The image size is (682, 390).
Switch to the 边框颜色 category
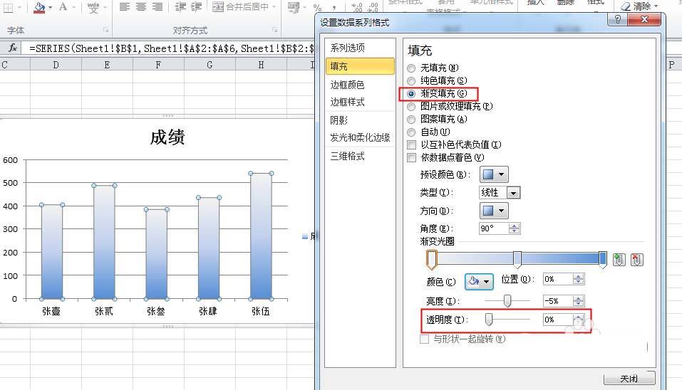[347, 85]
